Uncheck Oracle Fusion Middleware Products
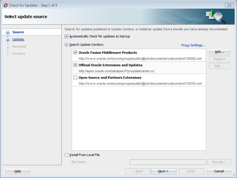 tap(75, 53)
